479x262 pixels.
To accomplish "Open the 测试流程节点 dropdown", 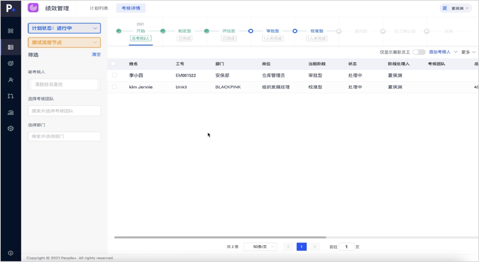I will [x=64, y=42].
